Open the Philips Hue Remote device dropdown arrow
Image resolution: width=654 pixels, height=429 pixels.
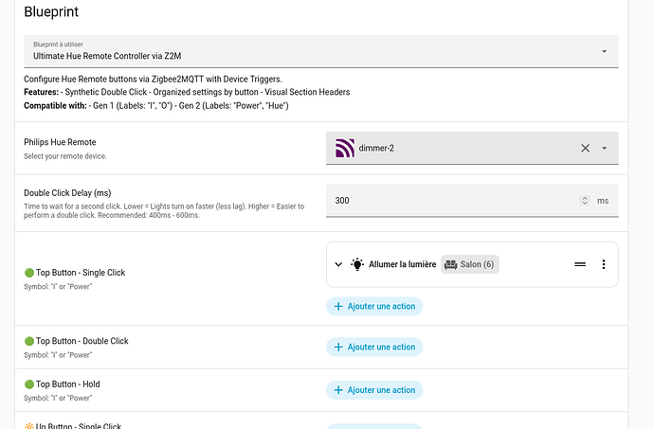604,148
